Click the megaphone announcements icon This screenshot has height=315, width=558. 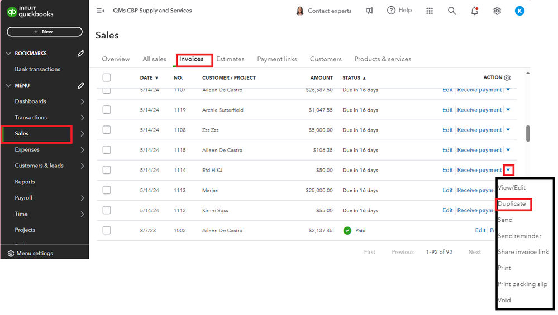[369, 11]
